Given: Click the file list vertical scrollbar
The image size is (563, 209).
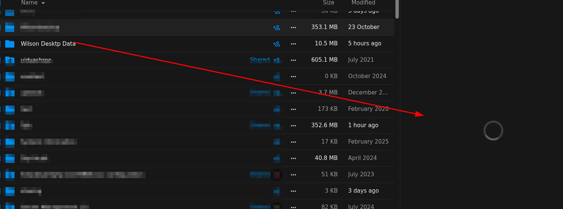Looking at the screenshot, I should click(x=397, y=9).
